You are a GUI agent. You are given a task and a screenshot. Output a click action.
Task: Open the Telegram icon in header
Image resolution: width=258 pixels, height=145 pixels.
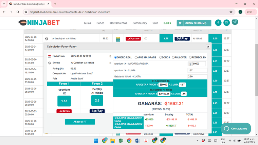(235, 22)
